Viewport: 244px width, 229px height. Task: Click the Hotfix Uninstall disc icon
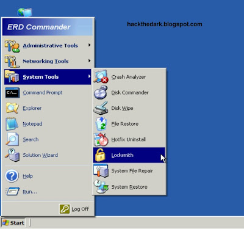pyautogui.click(x=101, y=139)
